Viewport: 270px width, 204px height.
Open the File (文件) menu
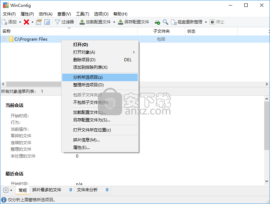tap(9, 14)
